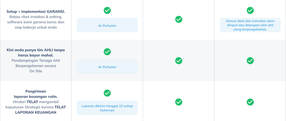The height and width of the screenshot is (121, 286).
Task: Click the 'Bebas ribet instalasi & setting' description
Action: click(36, 17)
